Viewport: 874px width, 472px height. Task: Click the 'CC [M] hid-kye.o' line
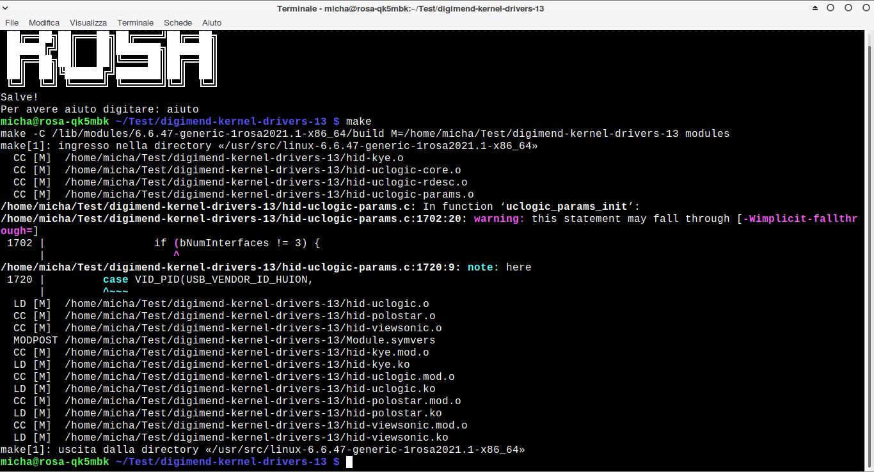point(209,158)
